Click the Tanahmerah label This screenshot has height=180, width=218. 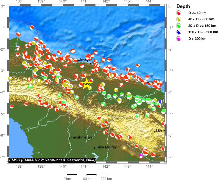81,137
